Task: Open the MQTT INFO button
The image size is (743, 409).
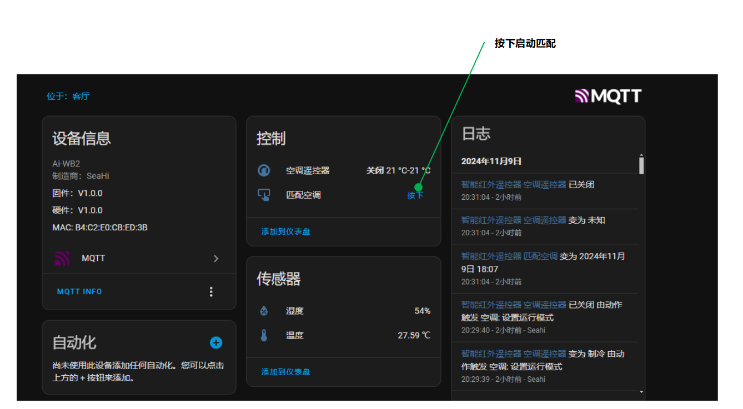Action: click(79, 291)
